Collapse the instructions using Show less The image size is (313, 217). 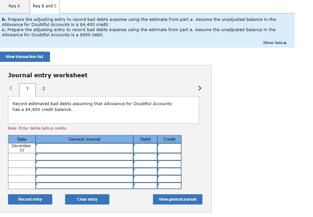pyautogui.click(x=274, y=42)
